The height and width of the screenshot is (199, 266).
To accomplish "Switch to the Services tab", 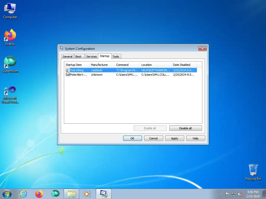I will [91, 56].
